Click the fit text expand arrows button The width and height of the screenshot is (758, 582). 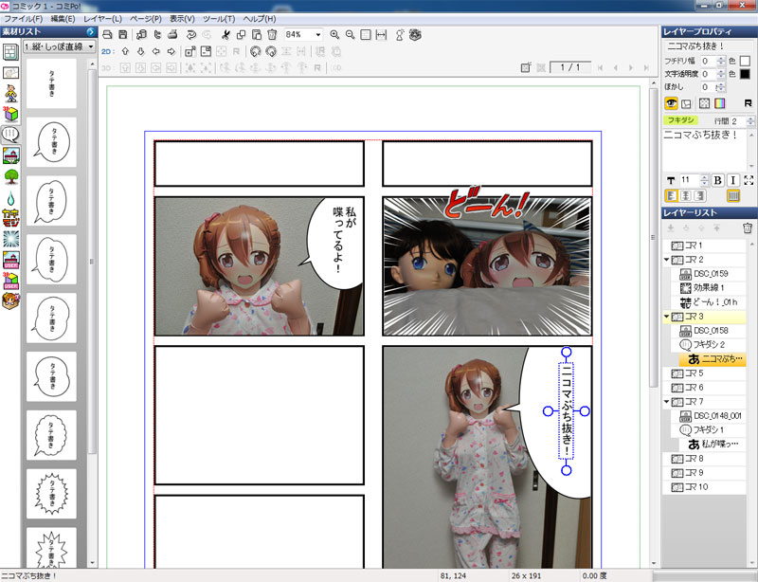tap(749, 180)
